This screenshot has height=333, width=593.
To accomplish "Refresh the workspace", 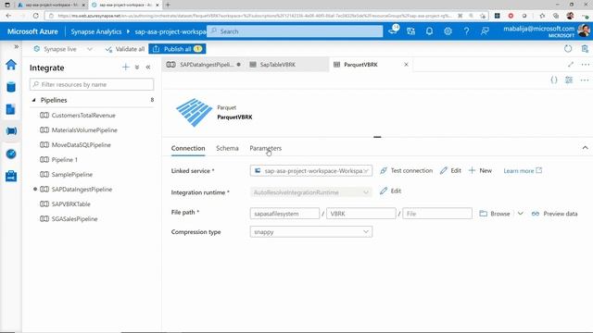I will [568, 49].
